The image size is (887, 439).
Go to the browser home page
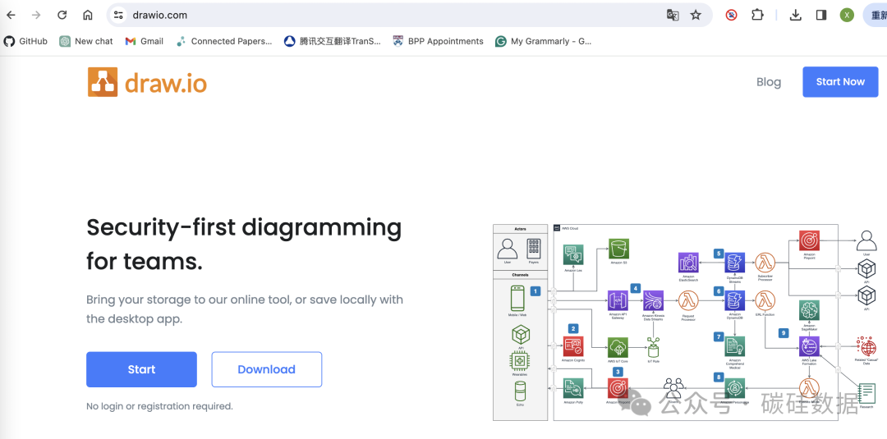point(88,15)
